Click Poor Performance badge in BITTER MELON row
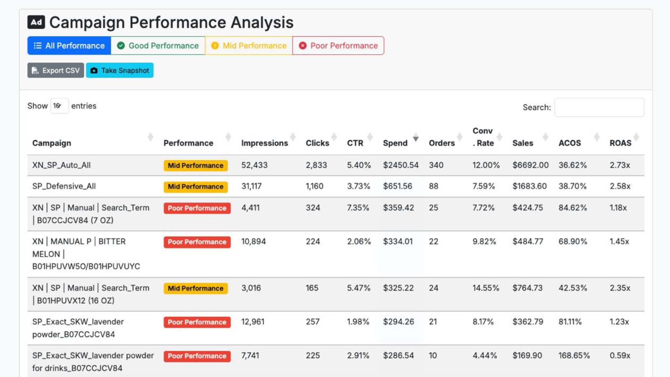This screenshot has height=377, width=670. click(x=197, y=242)
